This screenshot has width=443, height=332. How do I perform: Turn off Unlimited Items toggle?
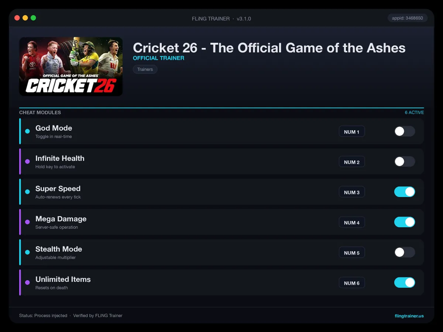pyautogui.click(x=405, y=283)
